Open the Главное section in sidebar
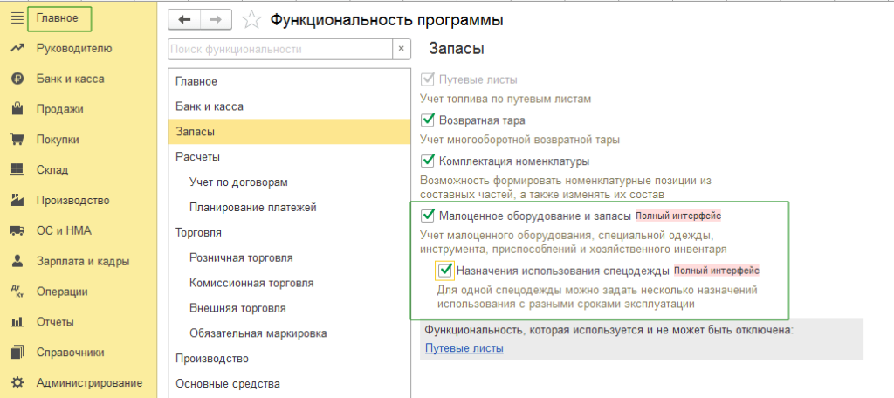 (x=57, y=17)
